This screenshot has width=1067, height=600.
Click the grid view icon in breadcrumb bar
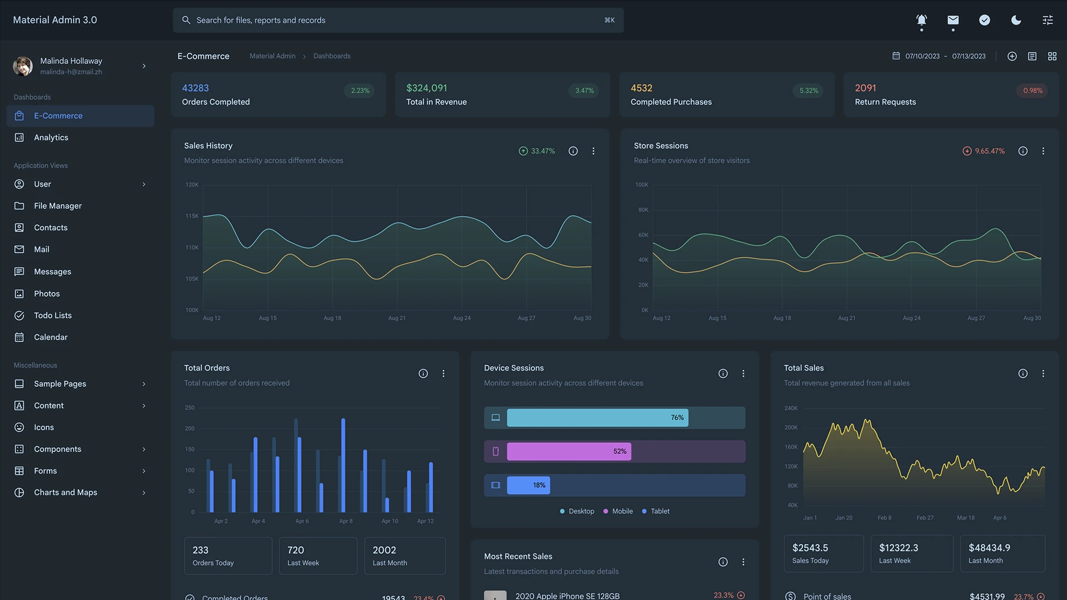click(1052, 56)
